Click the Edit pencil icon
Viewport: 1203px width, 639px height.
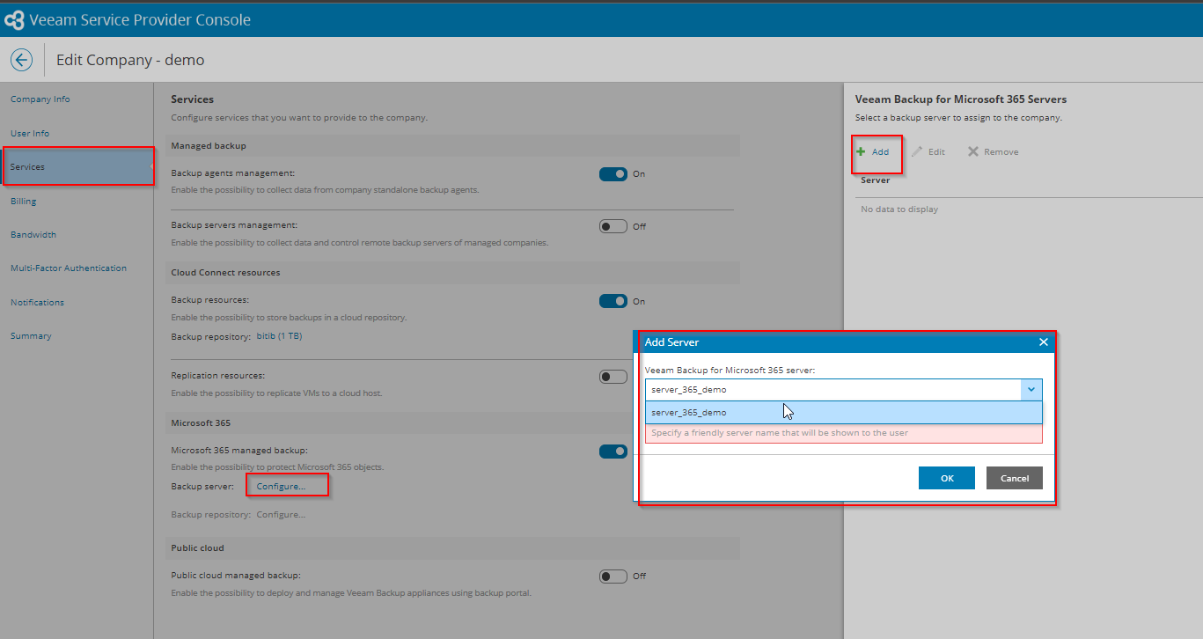pyautogui.click(x=917, y=151)
